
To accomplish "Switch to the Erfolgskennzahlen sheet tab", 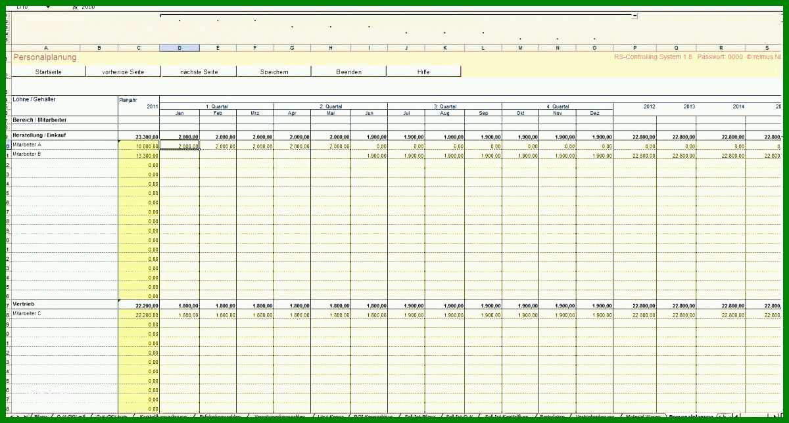I will click(220, 417).
